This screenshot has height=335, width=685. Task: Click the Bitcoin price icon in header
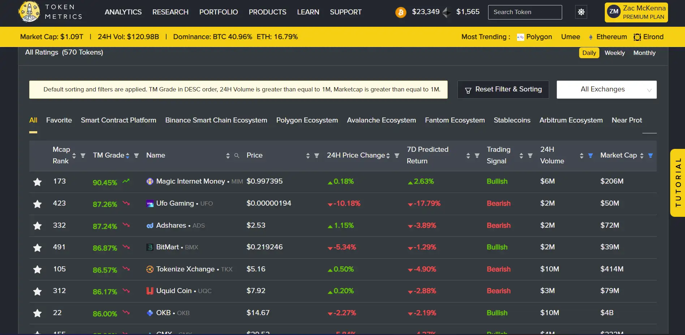coord(400,12)
